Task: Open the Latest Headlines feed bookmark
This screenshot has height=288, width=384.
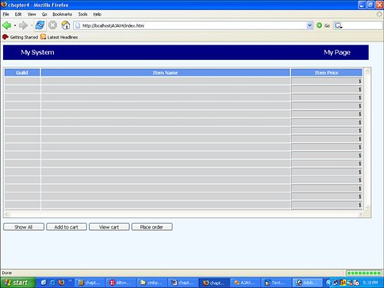Action: click(59, 37)
